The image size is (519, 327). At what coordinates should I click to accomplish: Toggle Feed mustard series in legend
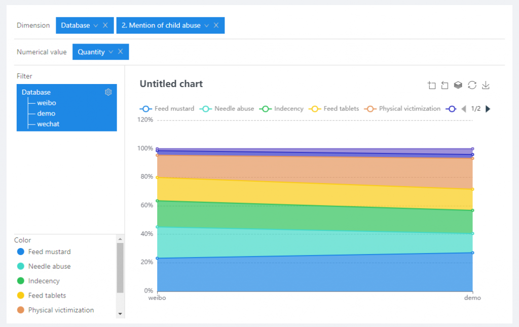(167, 109)
